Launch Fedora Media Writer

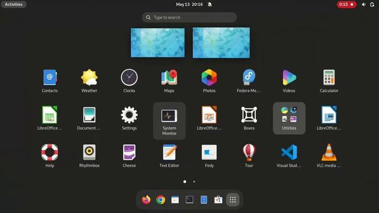click(249, 81)
